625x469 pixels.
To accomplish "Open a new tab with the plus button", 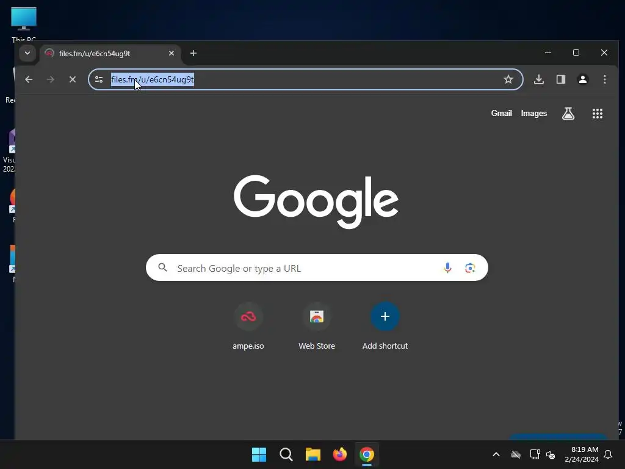I will [193, 53].
